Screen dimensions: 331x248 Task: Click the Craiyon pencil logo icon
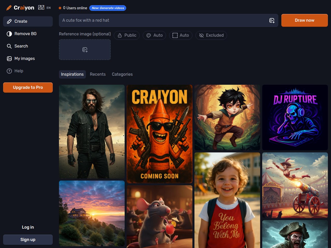[x=9, y=8]
